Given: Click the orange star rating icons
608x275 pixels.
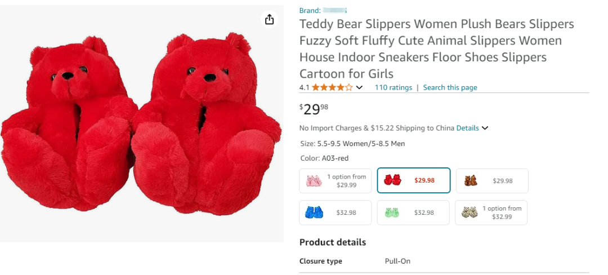Looking at the screenshot, I should [x=332, y=88].
